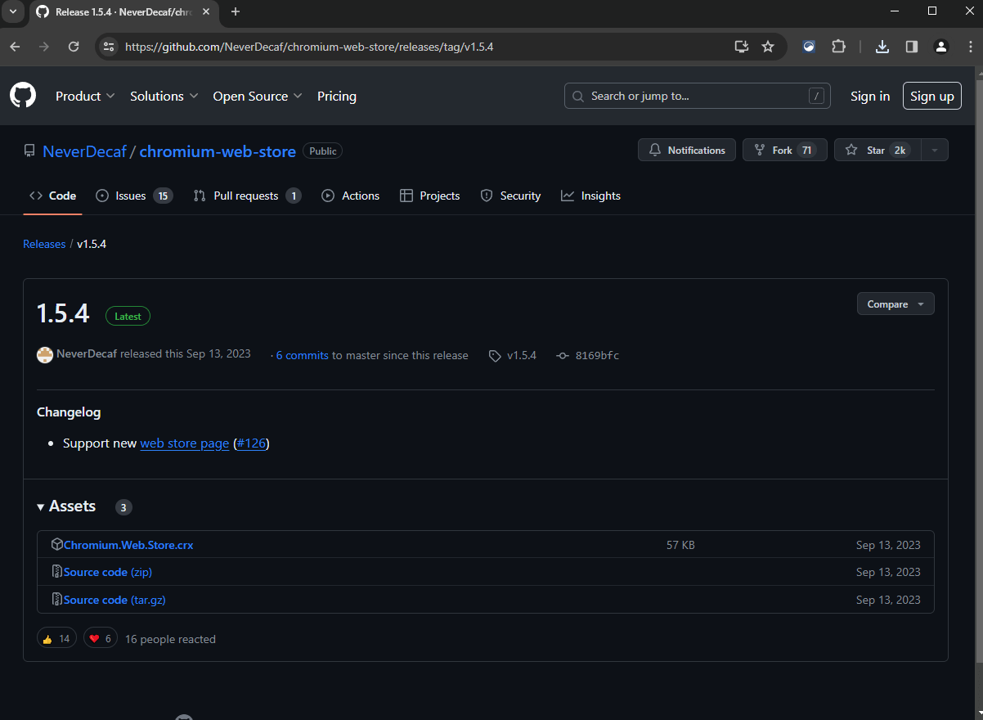Download Chromium.Web.Store.crx

[128, 545]
